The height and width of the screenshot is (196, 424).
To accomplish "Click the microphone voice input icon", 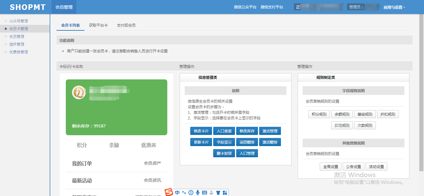I will pyautogui.click(x=198, y=193).
